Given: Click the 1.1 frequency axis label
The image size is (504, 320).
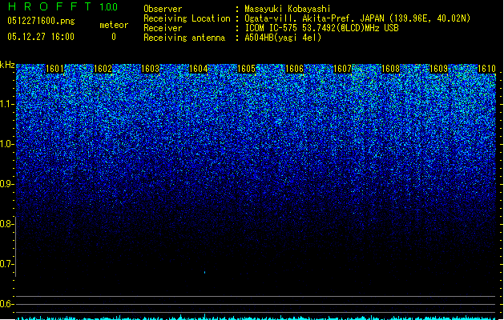Looking at the screenshot, I should [6, 104].
